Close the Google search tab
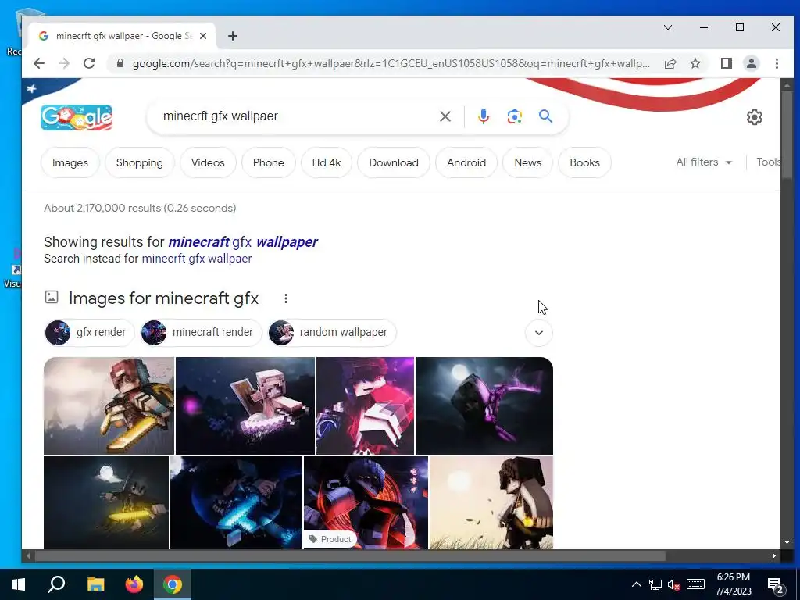Viewport: 800px width, 600px height. (203, 36)
